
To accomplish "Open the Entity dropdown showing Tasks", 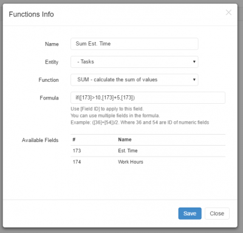I will point(134,62).
